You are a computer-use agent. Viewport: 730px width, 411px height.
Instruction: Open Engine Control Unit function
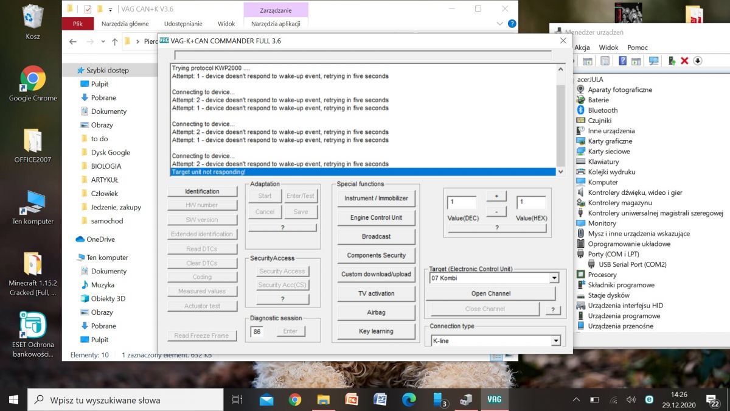point(376,217)
